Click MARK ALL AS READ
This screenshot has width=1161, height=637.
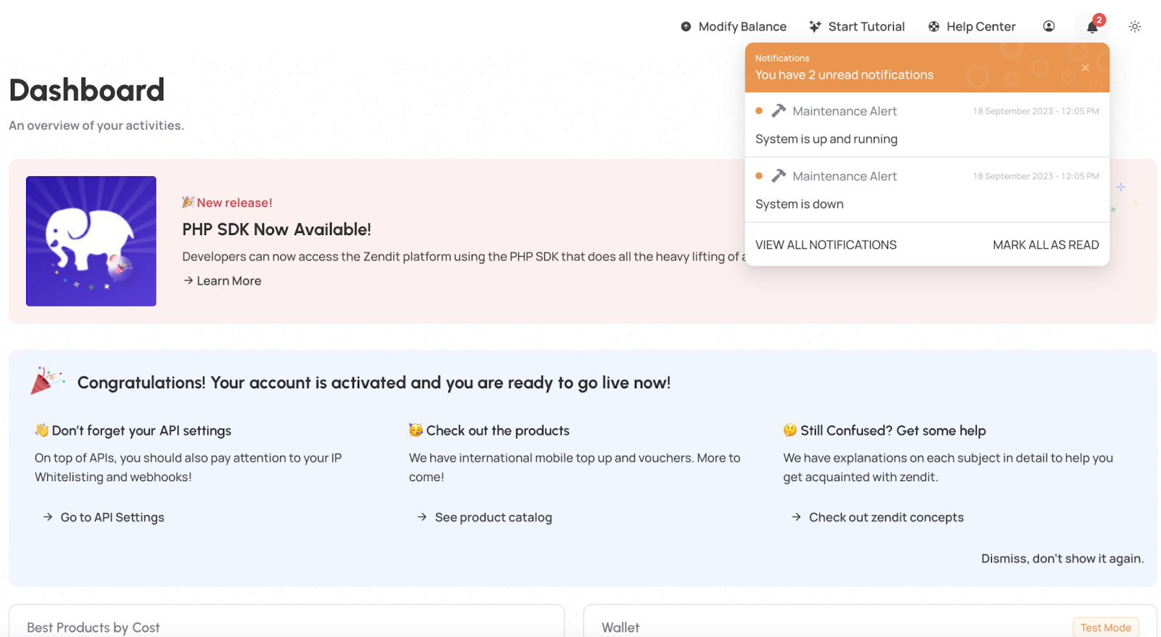1046,245
